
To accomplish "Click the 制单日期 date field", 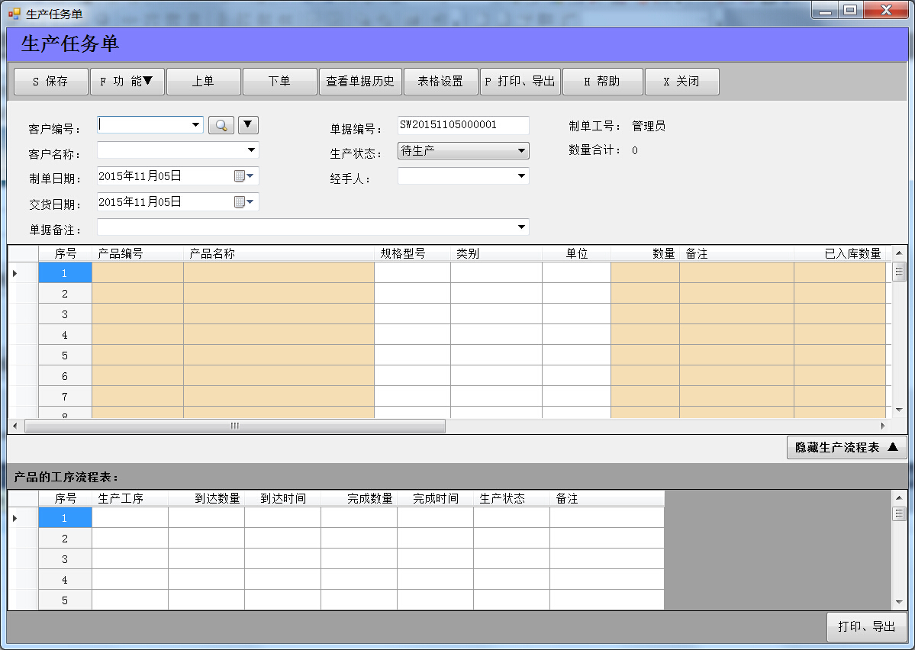I will [x=178, y=176].
